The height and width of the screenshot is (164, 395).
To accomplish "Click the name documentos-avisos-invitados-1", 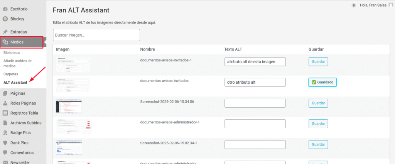I will tap(166, 60).
